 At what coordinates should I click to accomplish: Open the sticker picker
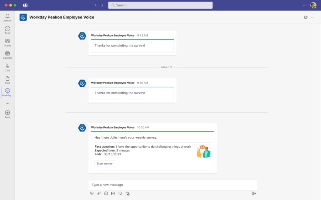(121, 194)
